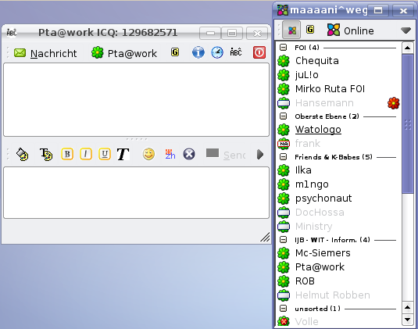Select N/A contact frank

click(308, 144)
